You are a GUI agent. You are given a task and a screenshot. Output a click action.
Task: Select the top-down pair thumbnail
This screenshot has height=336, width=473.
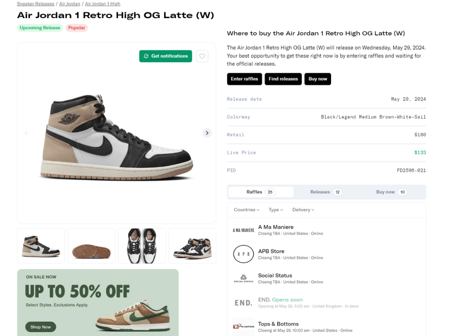click(x=142, y=246)
